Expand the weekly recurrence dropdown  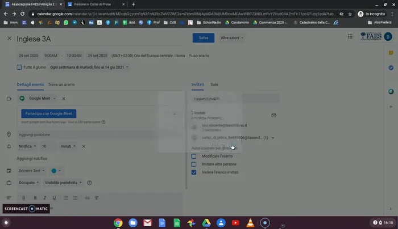[x=89, y=67]
